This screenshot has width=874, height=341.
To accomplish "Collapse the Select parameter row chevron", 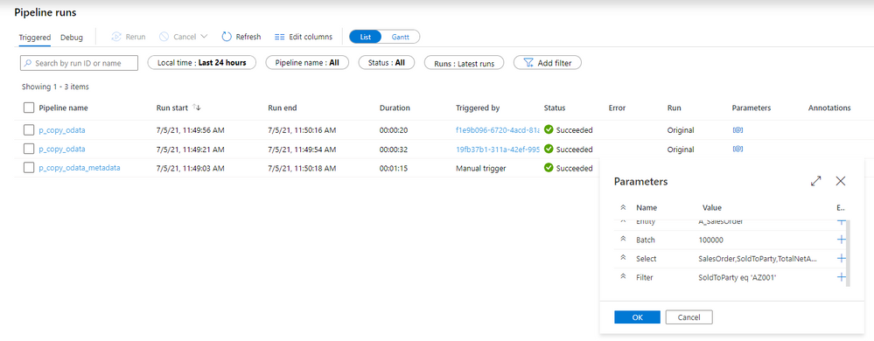I will pos(623,259).
